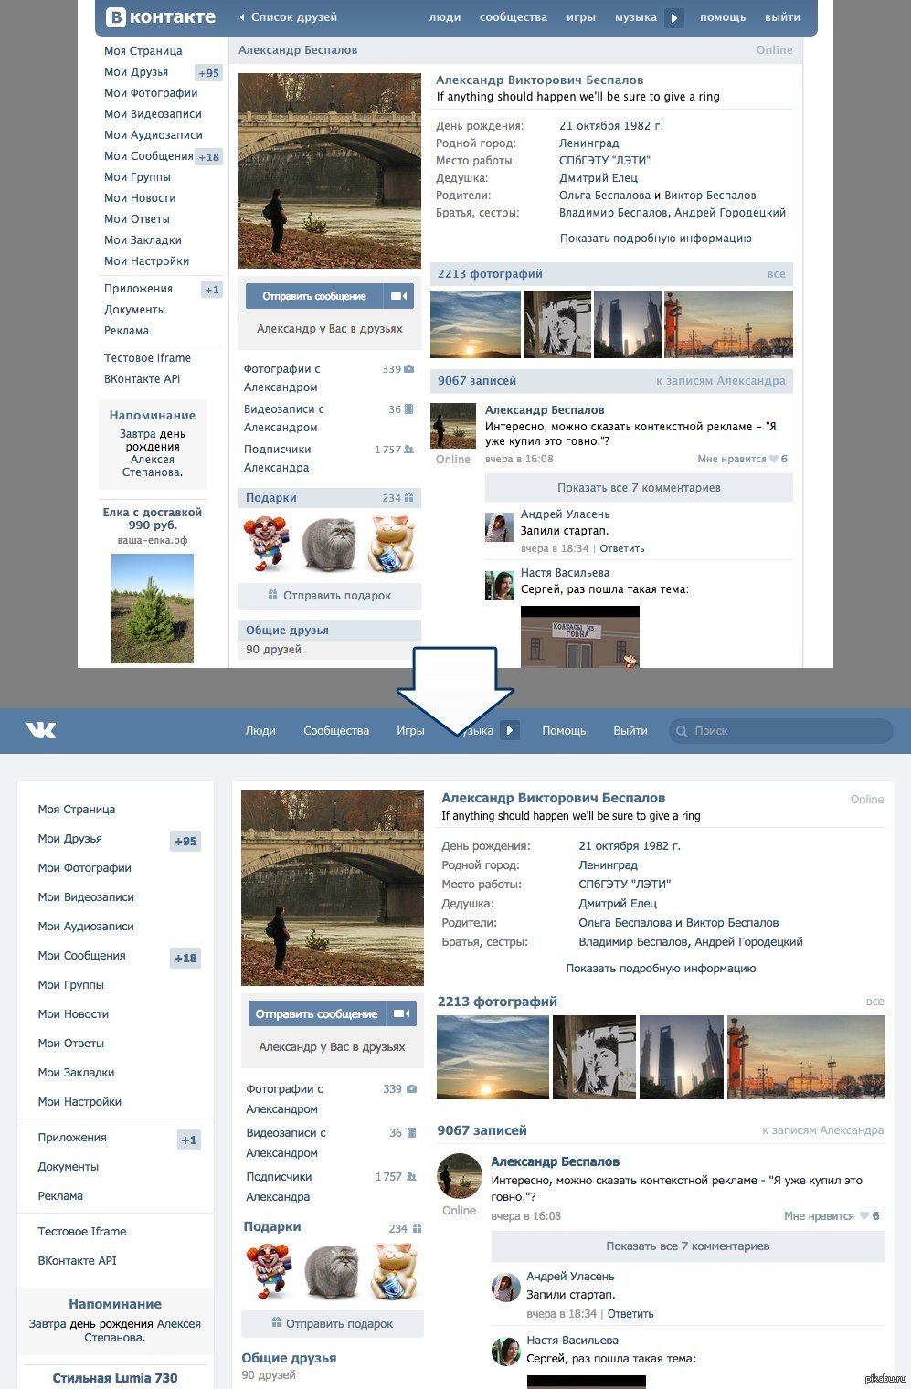
Task: Click the +95 friends counter badge in the lower sidebar
Action: tap(185, 841)
